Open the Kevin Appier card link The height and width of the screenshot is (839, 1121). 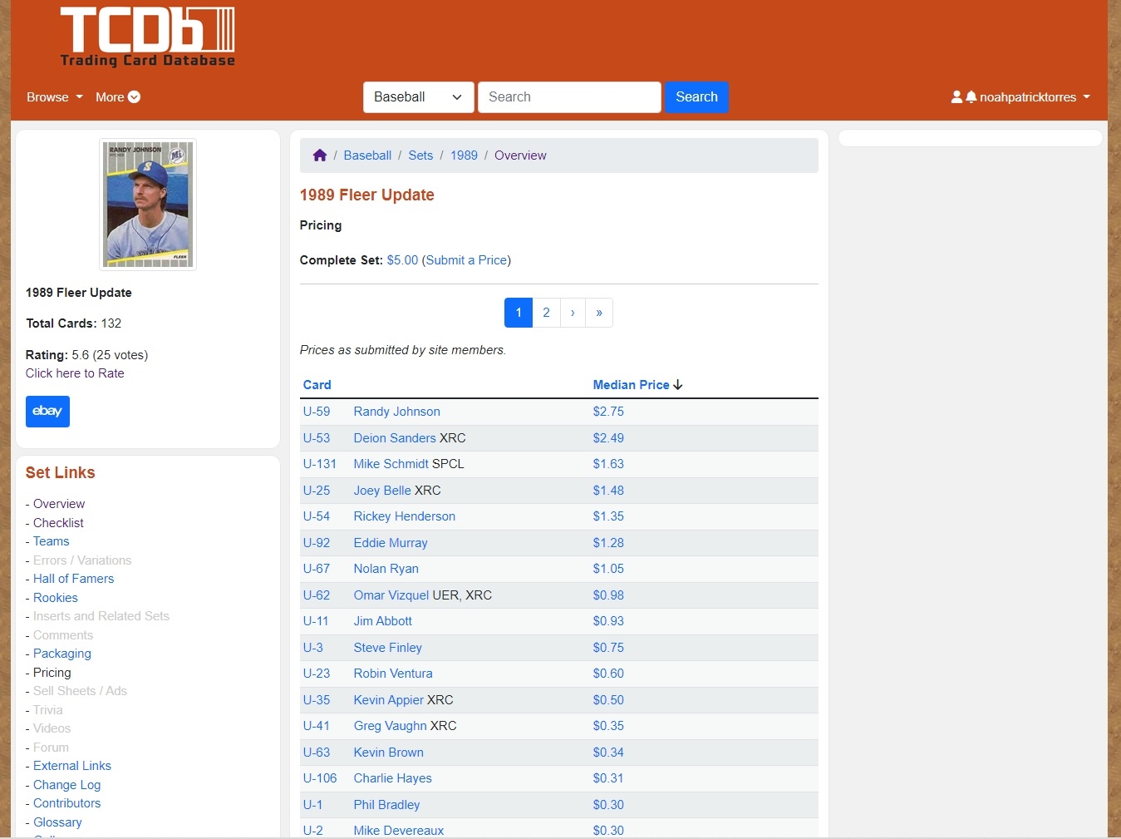coord(389,700)
